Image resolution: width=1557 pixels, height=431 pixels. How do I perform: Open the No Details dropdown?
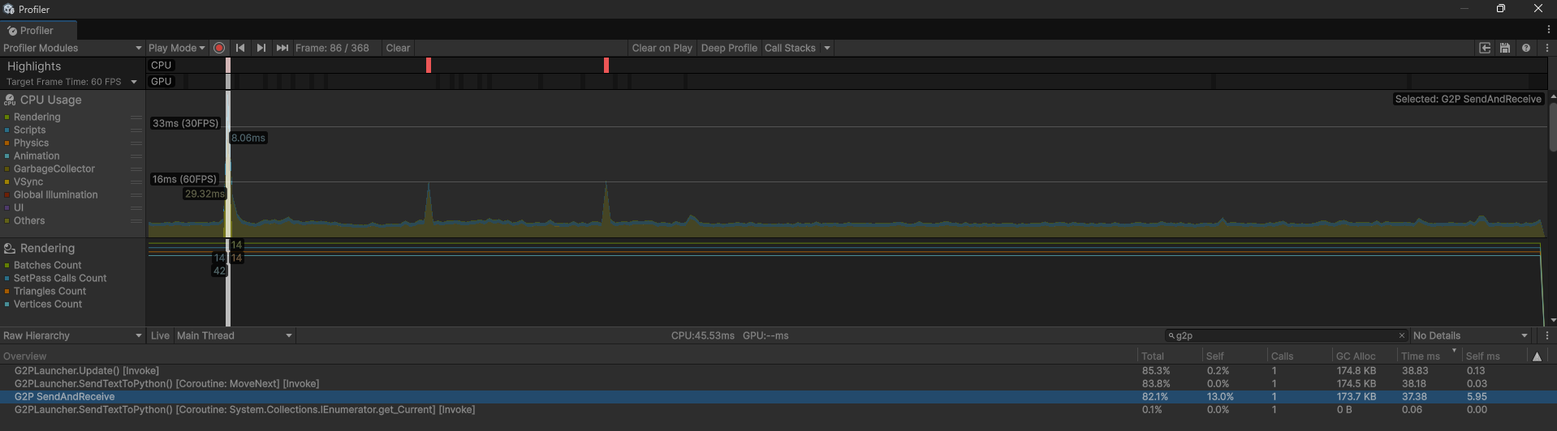pyautogui.click(x=1470, y=335)
